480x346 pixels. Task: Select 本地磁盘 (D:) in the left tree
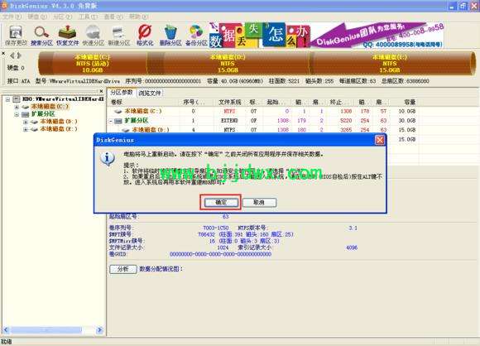click(x=59, y=122)
